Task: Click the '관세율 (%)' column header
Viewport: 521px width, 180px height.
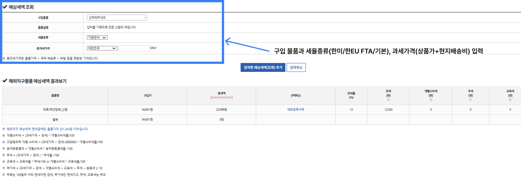Action: coord(351,95)
